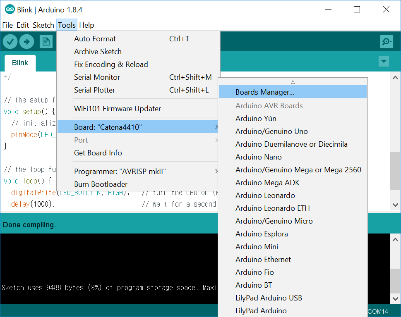Choose Auto Format from Tools menu

[138, 39]
